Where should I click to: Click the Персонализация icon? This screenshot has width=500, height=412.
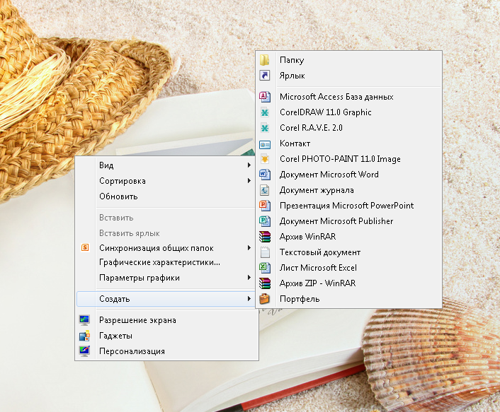(85, 351)
